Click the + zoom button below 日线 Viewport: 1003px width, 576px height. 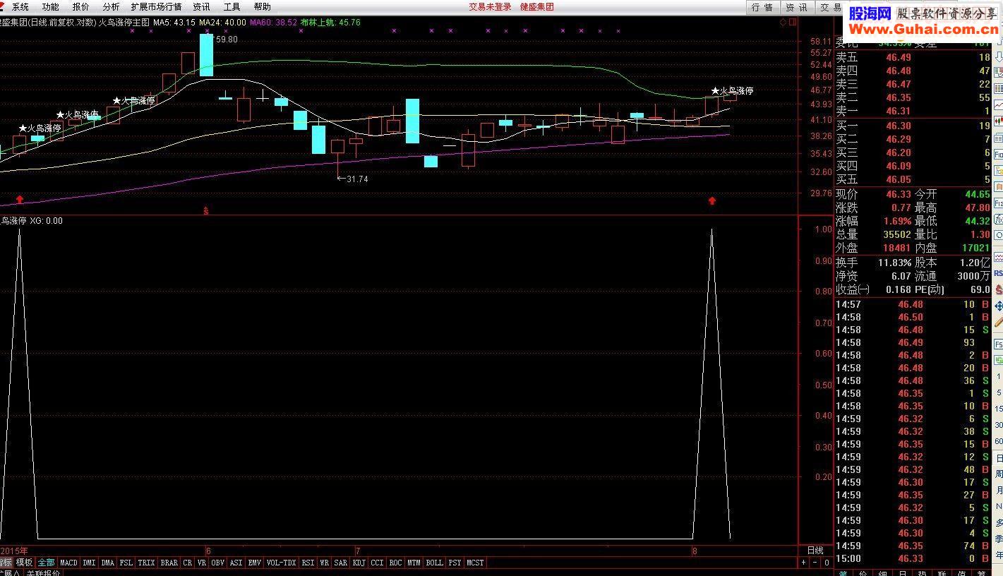pos(803,563)
